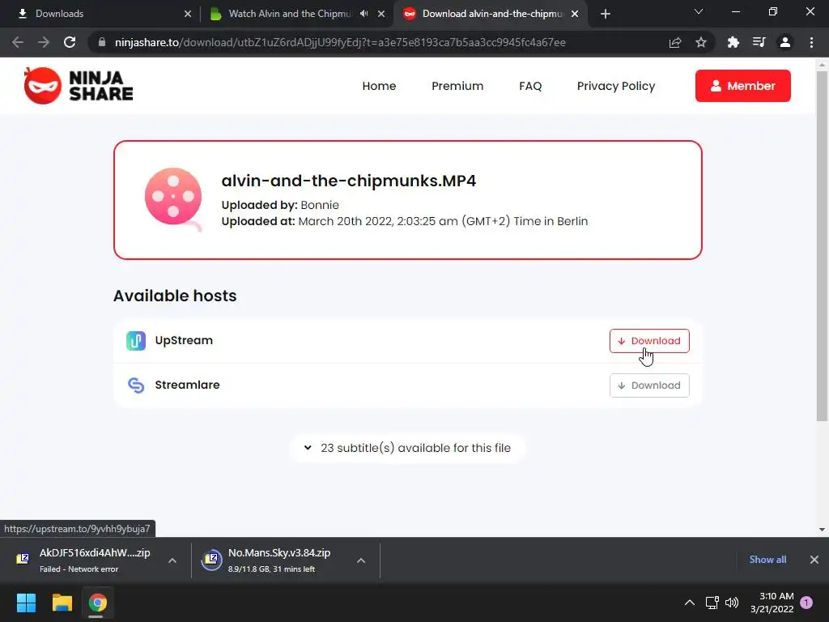
Task: Click the page vertical scrollbar
Action: tap(822, 246)
